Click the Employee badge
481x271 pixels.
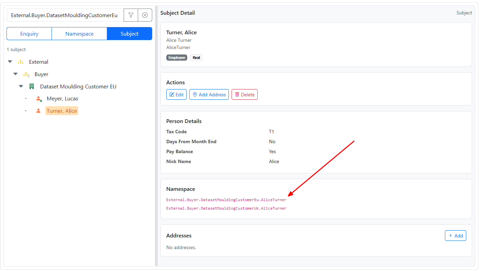(177, 58)
